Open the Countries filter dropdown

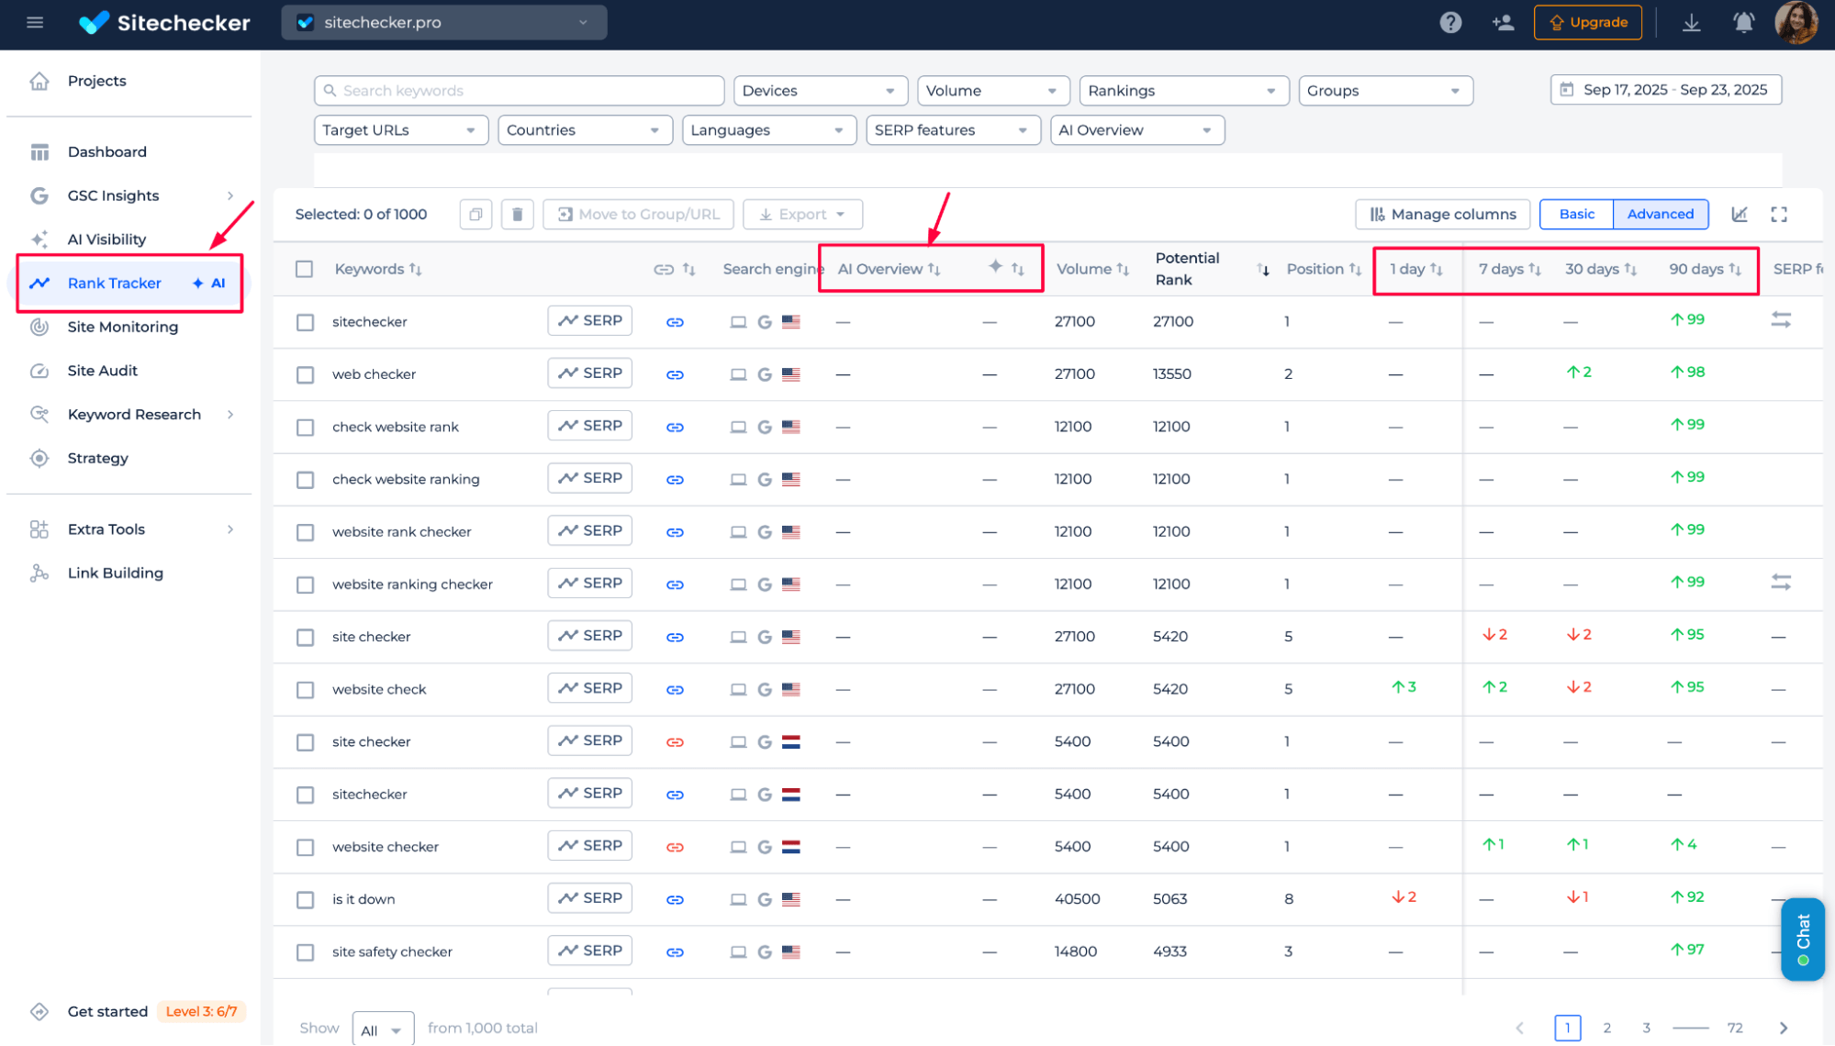click(585, 130)
